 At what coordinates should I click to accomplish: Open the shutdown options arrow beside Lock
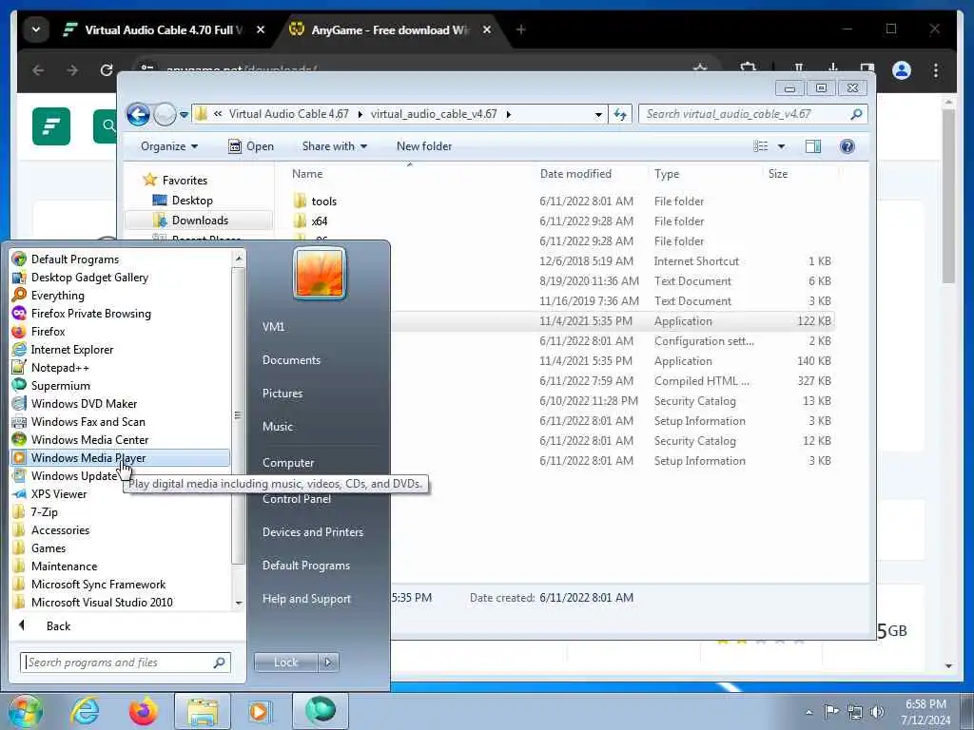point(328,663)
